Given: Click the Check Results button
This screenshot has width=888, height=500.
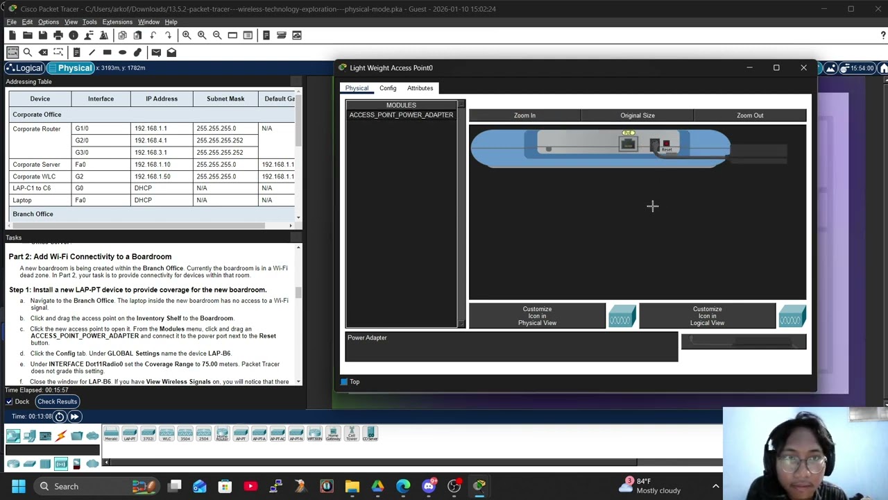Looking at the screenshot, I should click(x=57, y=401).
